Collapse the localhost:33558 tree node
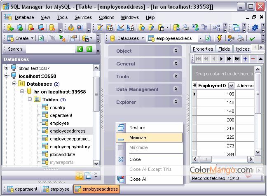267x196 pixels. click(6, 75)
